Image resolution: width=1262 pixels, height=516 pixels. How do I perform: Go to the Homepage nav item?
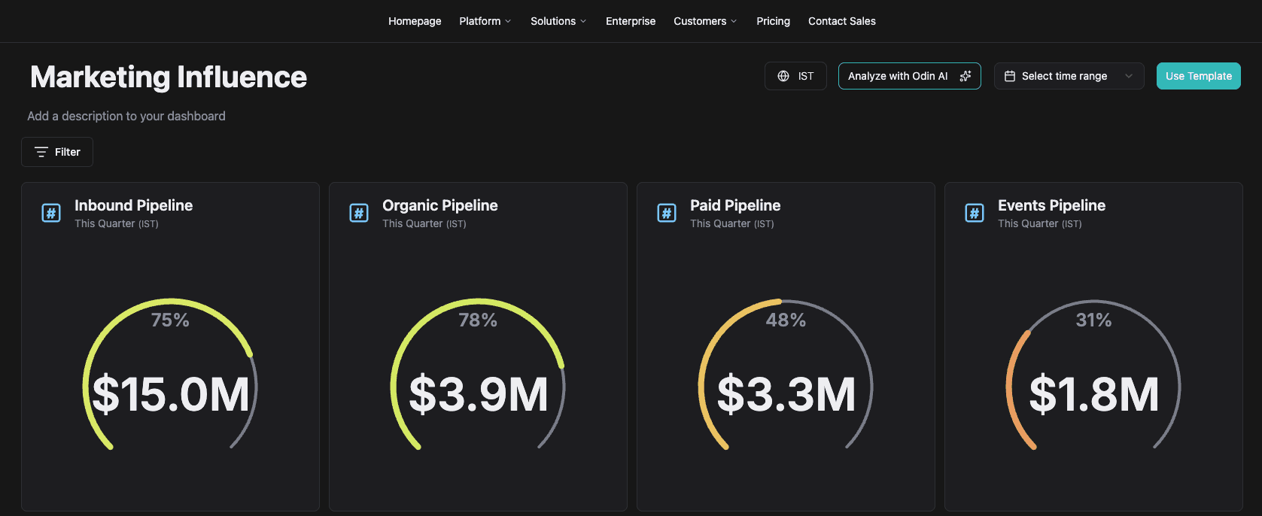tap(415, 21)
